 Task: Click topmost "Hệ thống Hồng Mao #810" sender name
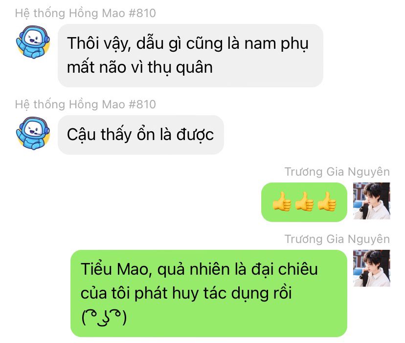click(x=86, y=13)
